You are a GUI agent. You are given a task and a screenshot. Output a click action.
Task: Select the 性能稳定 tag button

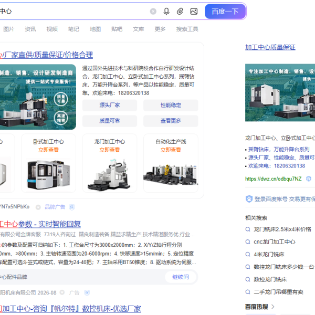[171, 105]
